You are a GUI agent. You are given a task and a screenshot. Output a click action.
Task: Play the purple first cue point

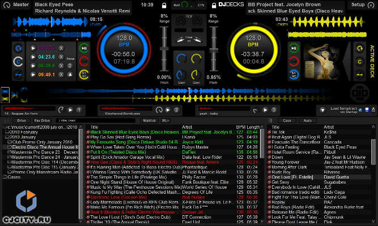pyautogui.click(x=33, y=48)
